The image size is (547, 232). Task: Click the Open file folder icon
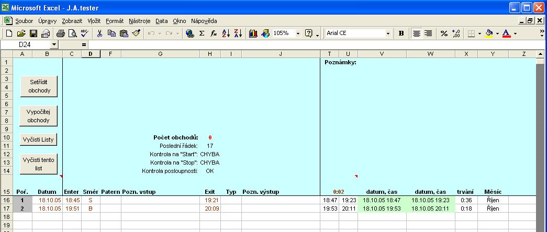pyautogui.click(x=21, y=33)
